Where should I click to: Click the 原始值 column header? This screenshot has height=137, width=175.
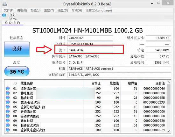pos(160,83)
